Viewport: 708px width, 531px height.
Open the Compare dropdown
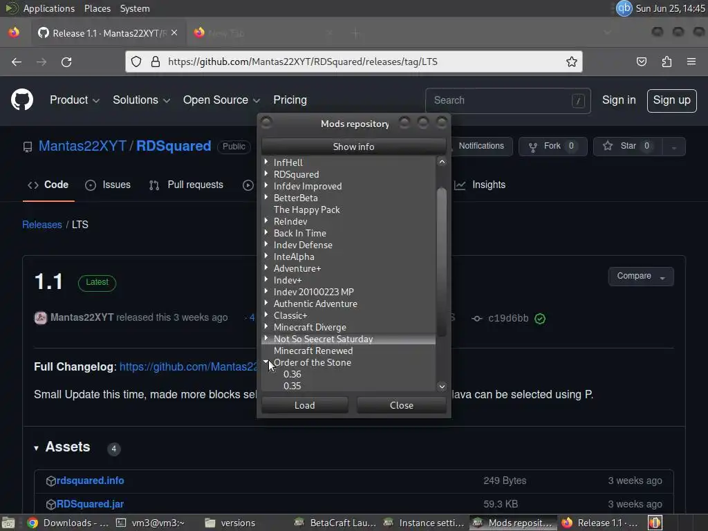[x=641, y=276]
